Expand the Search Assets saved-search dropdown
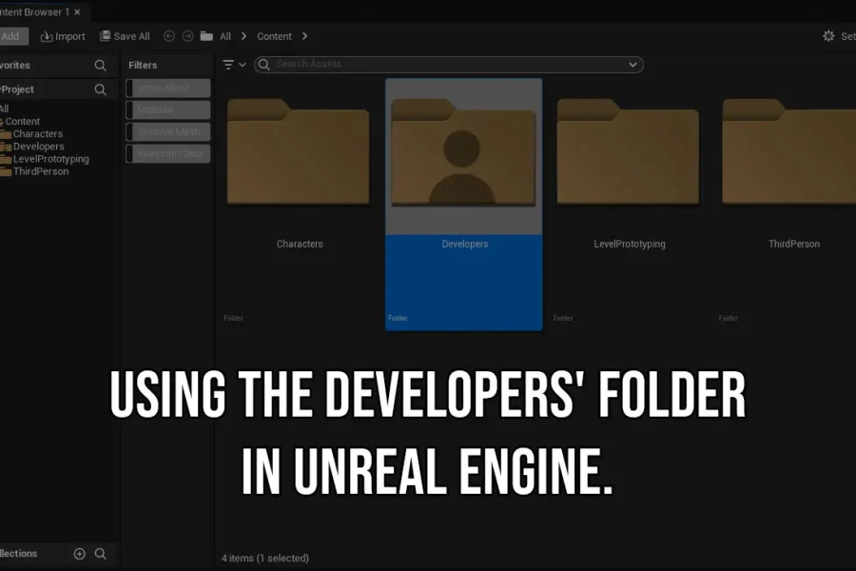Viewport: 856px width, 571px height. (633, 65)
